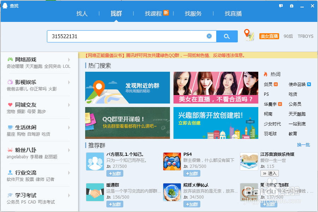The width and height of the screenshot is (318, 212).
Task: Click the 同城交友 heart icon
Action: (10, 105)
